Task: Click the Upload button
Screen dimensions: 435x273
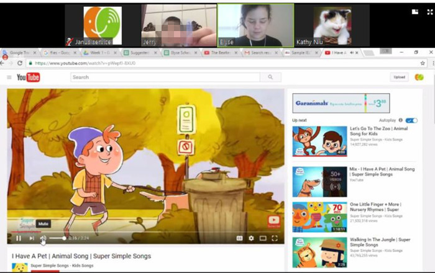Action: (x=399, y=78)
